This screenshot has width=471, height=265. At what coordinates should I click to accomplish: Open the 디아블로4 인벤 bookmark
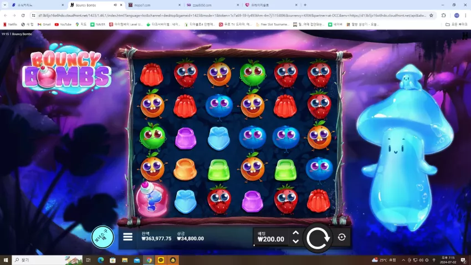[x=199, y=24]
